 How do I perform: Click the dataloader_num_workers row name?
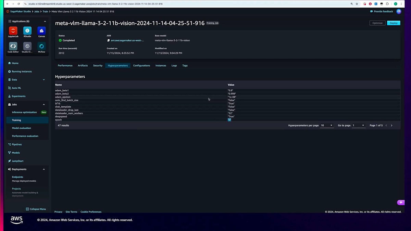(x=69, y=113)
